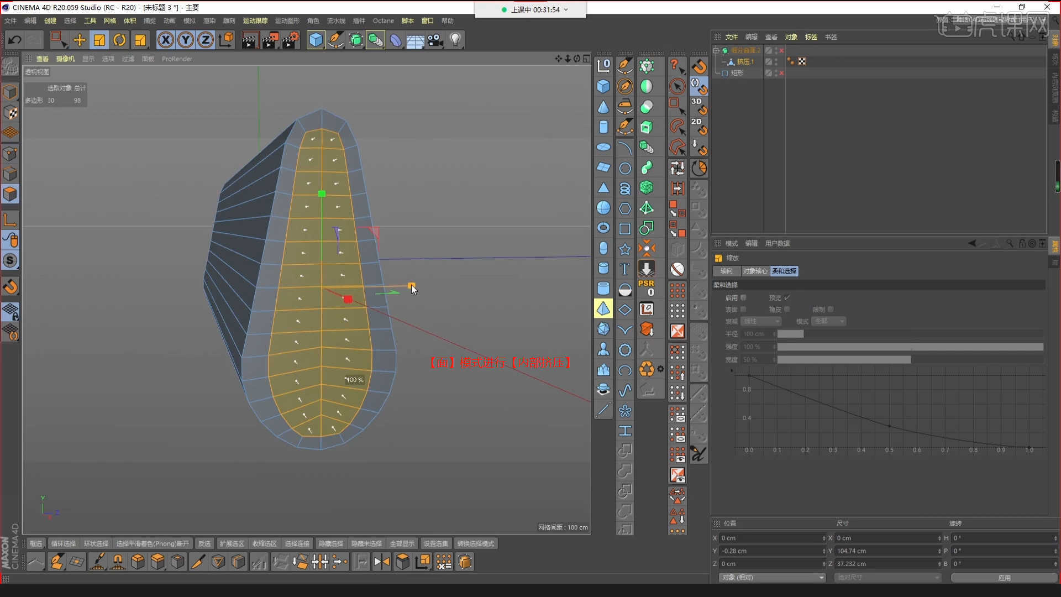Collapse the 细分曲面 tree item

pos(716,50)
